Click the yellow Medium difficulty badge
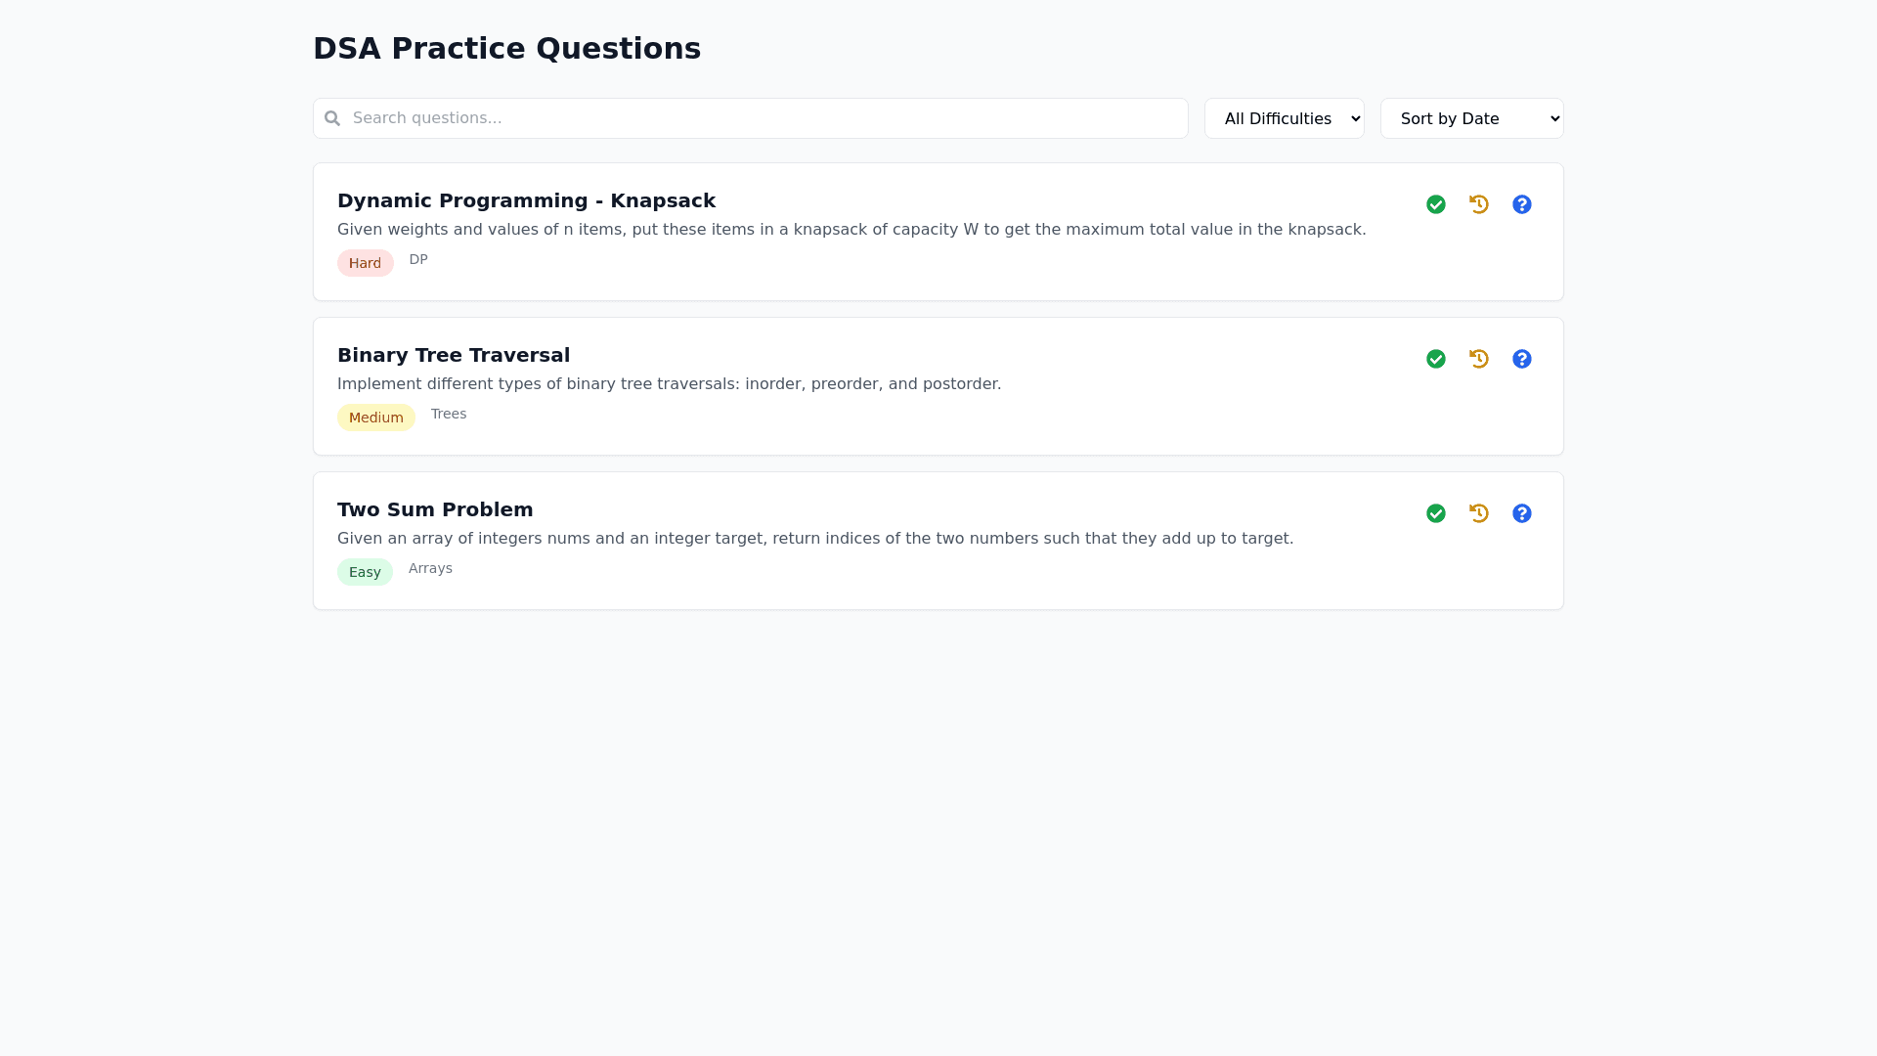This screenshot has width=1877, height=1056. click(375, 418)
